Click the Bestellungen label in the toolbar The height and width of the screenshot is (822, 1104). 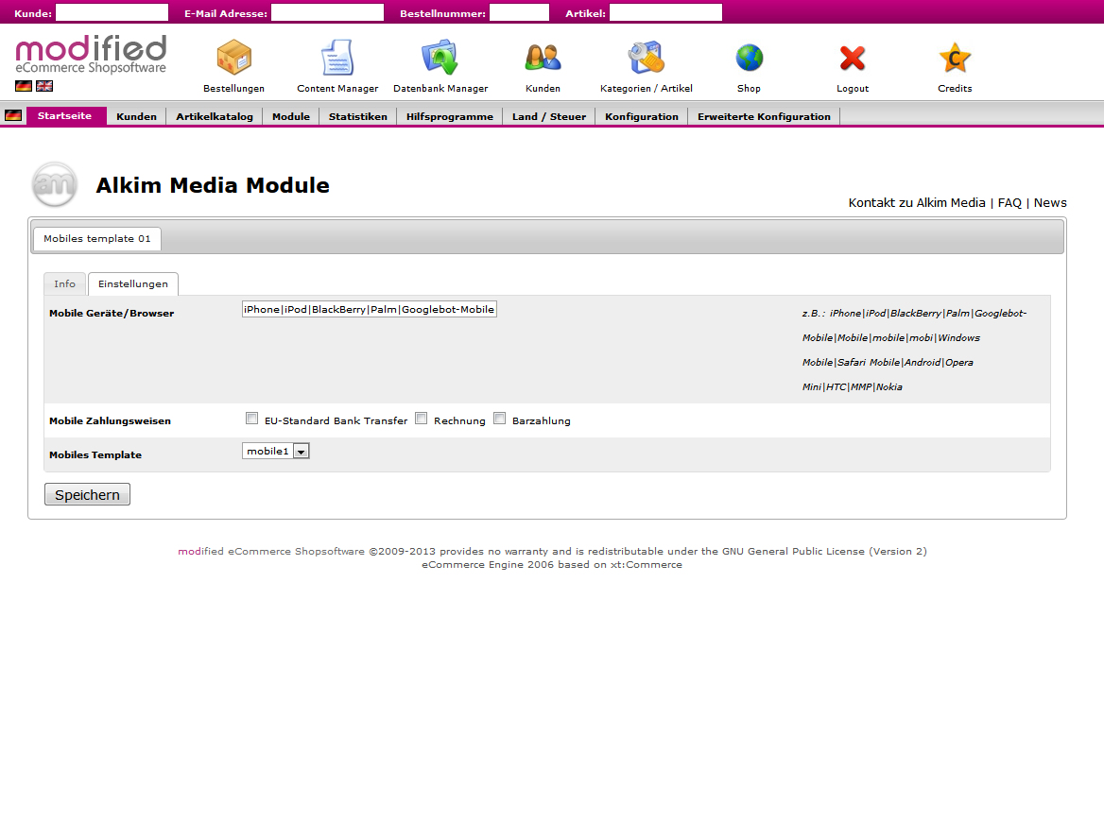[x=233, y=89]
